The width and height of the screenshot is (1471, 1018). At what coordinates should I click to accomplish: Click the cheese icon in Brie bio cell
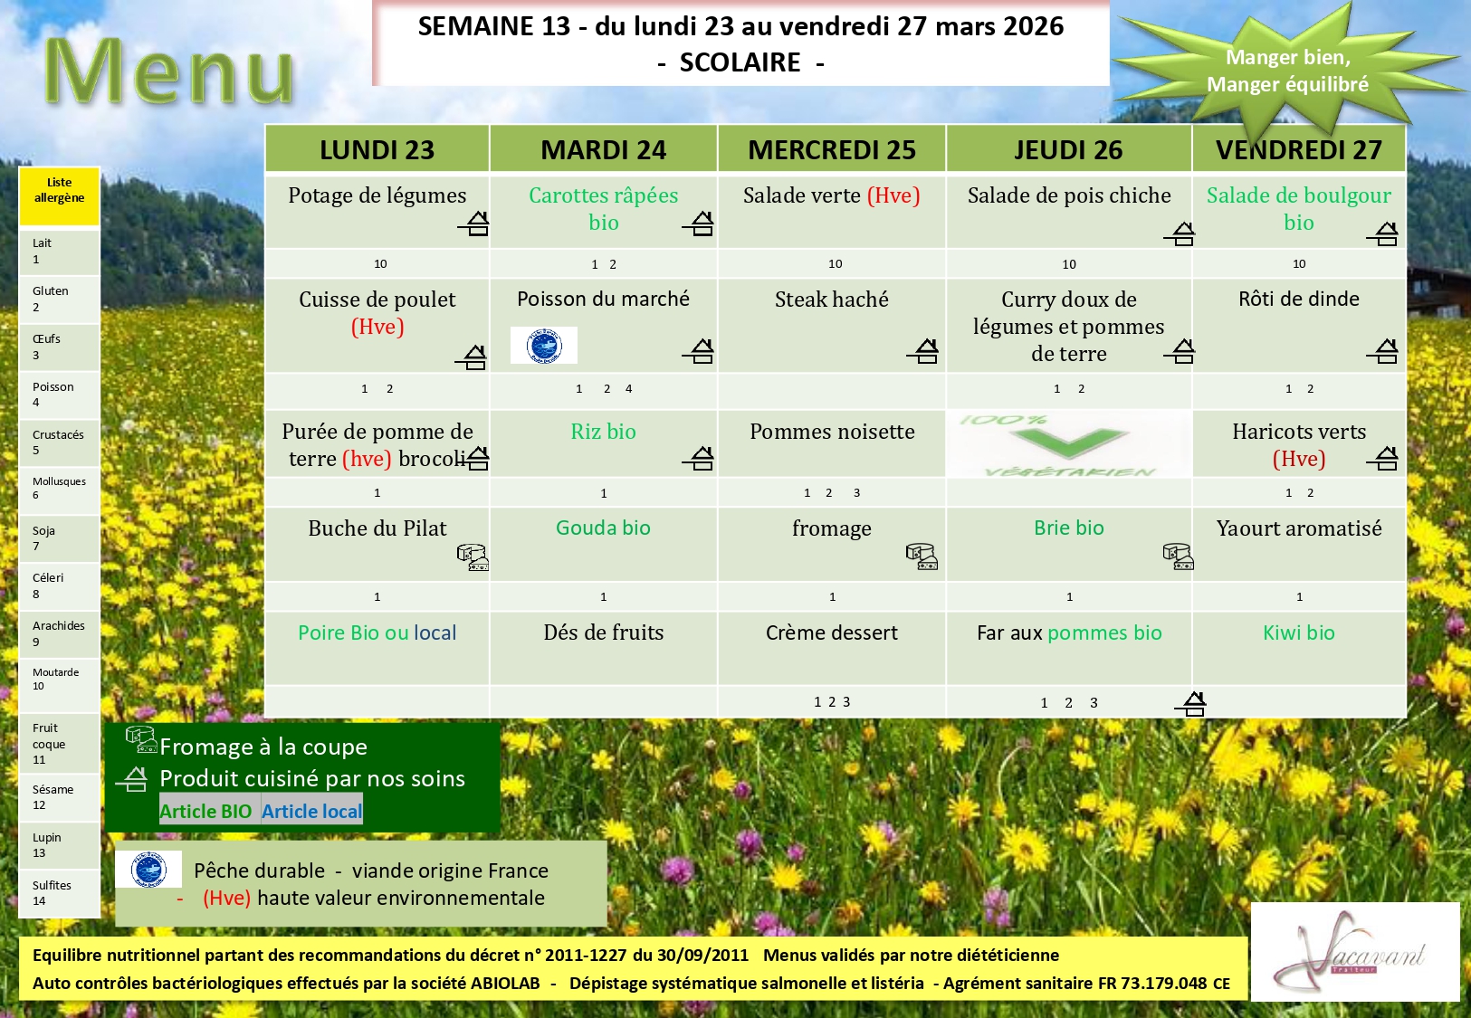(x=1178, y=557)
